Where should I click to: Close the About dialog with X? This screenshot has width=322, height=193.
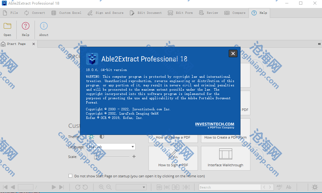[x=233, y=53]
